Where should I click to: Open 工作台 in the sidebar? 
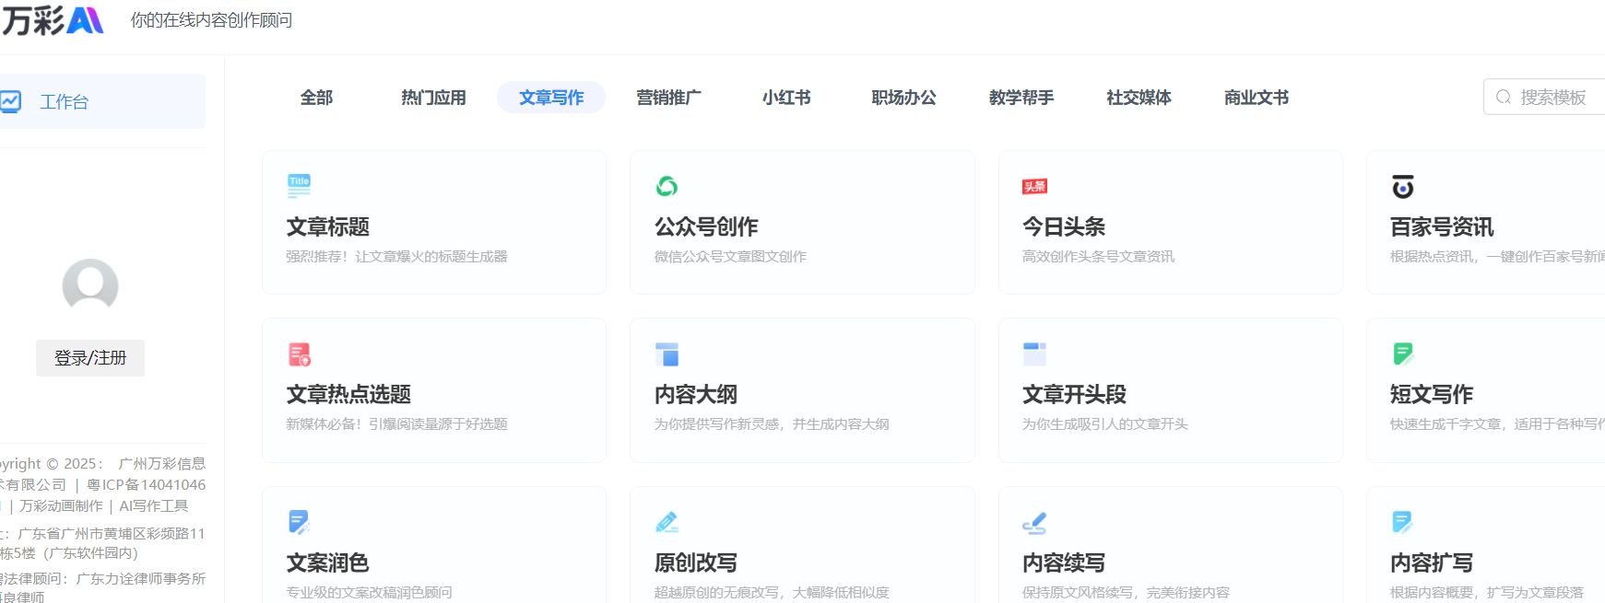pyautogui.click(x=65, y=101)
